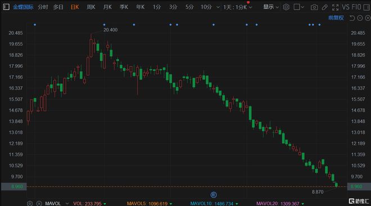
Task: Toggle the left sidebar panel icon
Action: coord(6,7)
